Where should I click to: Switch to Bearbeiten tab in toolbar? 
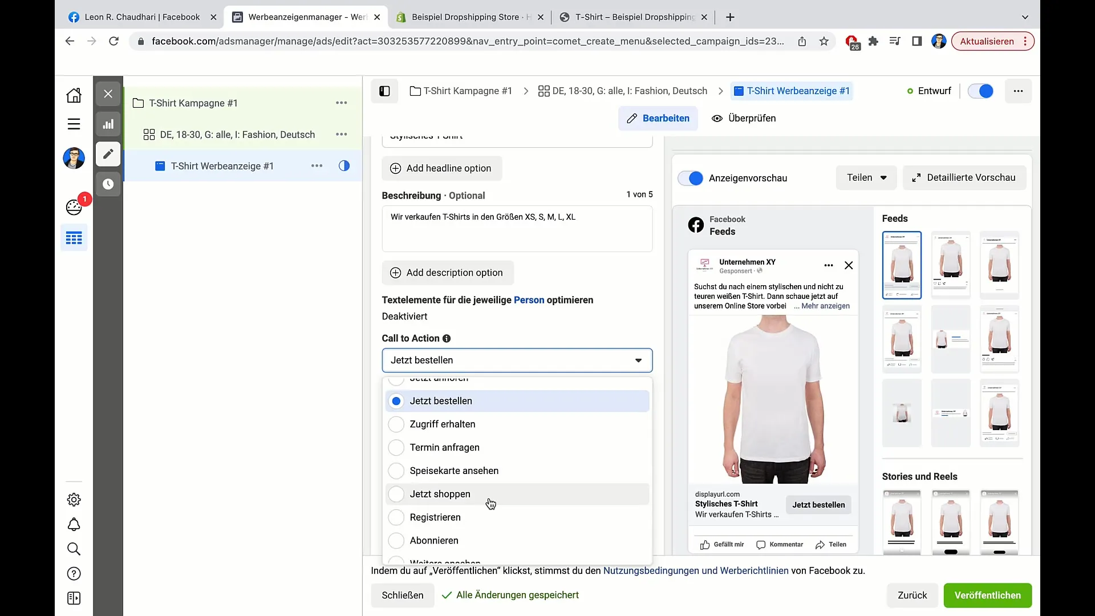coord(659,117)
